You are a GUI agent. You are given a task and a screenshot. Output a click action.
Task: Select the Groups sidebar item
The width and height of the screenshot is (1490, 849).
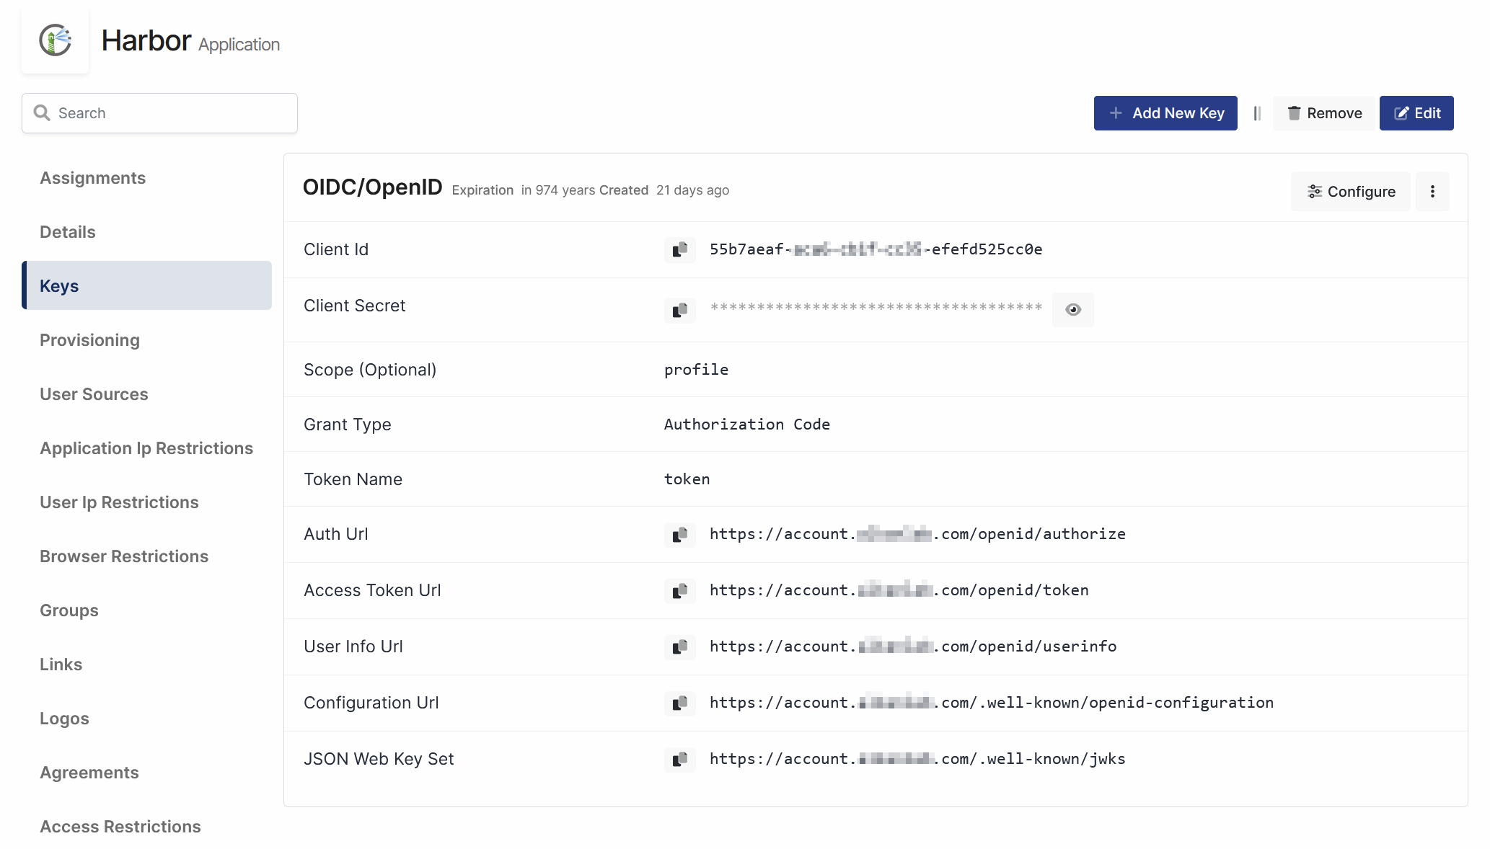click(69, 610)
